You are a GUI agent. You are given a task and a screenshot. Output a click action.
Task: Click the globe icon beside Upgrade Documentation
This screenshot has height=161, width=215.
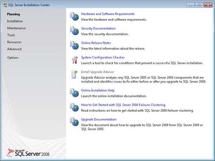point(74,122)
